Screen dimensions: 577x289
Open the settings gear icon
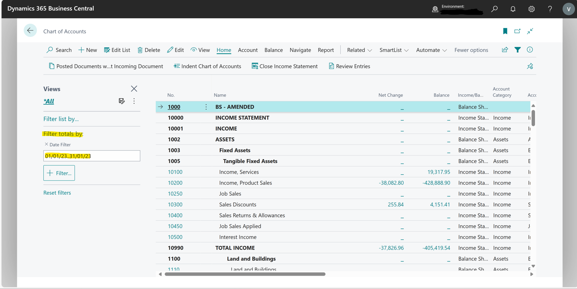click(x=531, y=9)
